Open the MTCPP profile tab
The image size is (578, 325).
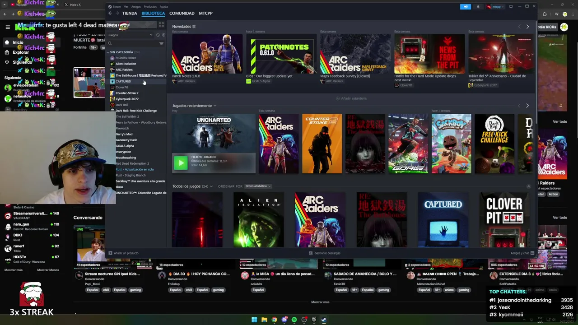tap(205, 14)
